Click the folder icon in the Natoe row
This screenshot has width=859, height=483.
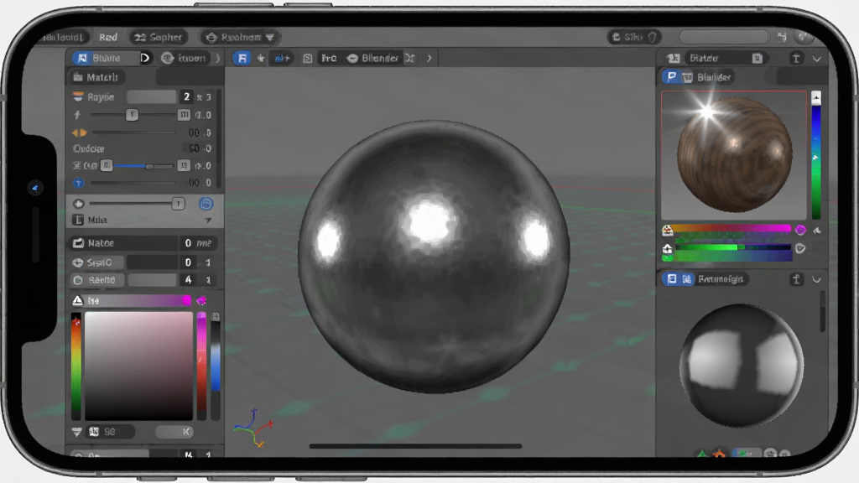(x=78, y=243)
